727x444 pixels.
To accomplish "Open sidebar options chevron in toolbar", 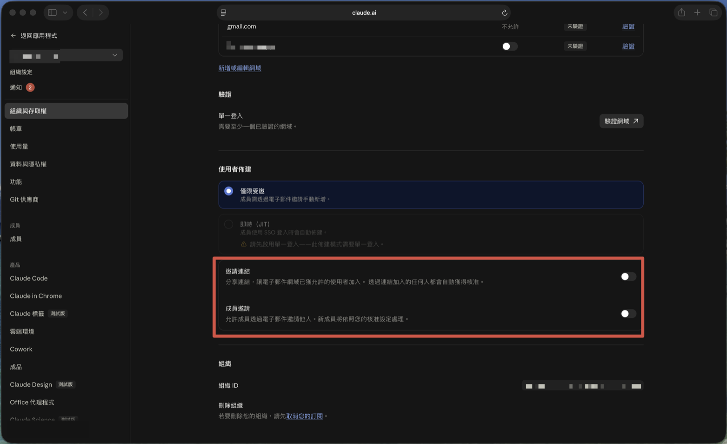I will (65, 13).
